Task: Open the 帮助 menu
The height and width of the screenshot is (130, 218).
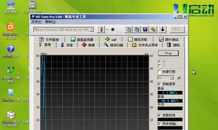Action: (x=50, y=22)
